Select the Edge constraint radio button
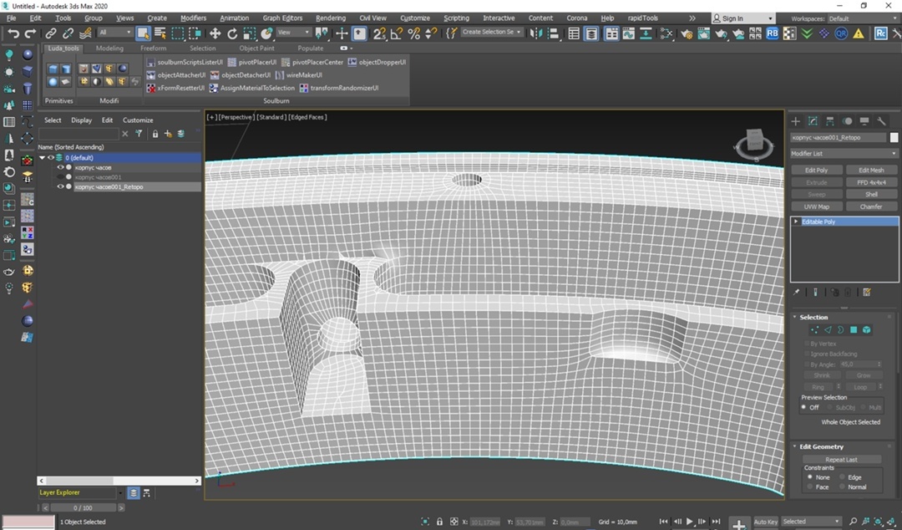902x530 pixels. pos(842,477)
